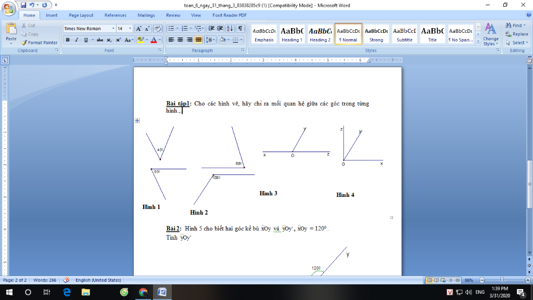Open the Foxit Reader PDF tab
The width and height of the screenshot is (533, 300).
tap(230, 15)
